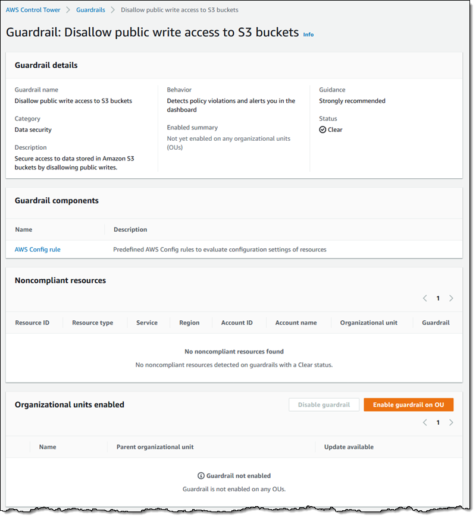The image size is (476, 518).
Task: Open the AWS Config rule link
Action: tap(37, 249)
